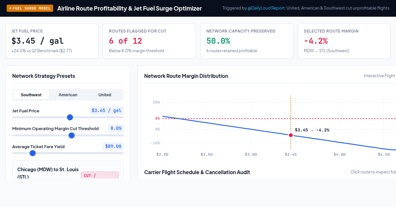Click the $3.45 x-axis tick label
Viewport: 396px width, 207px height.
point(291,154)
